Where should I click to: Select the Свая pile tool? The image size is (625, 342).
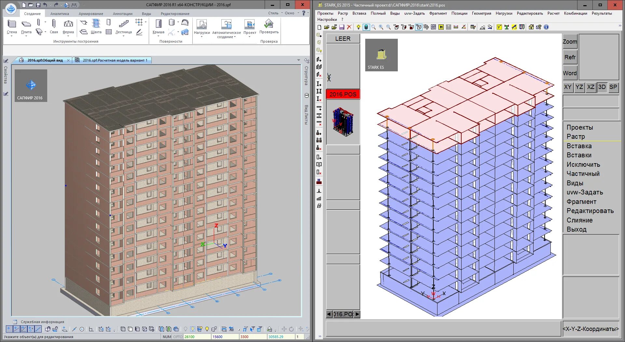[x=54, y=27]
